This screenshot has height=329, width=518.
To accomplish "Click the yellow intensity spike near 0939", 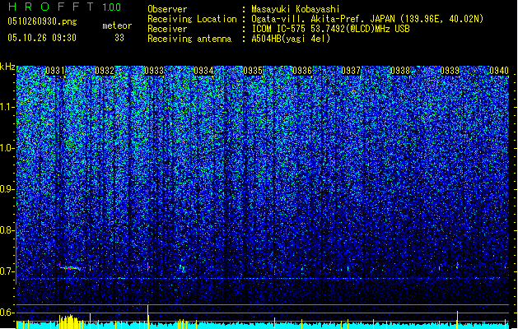I will tap(458, 319).
